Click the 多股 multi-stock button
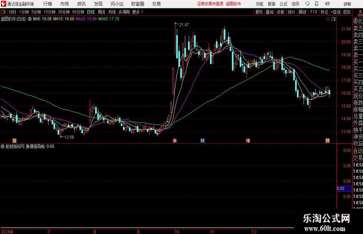 click(x=280, y=12)
